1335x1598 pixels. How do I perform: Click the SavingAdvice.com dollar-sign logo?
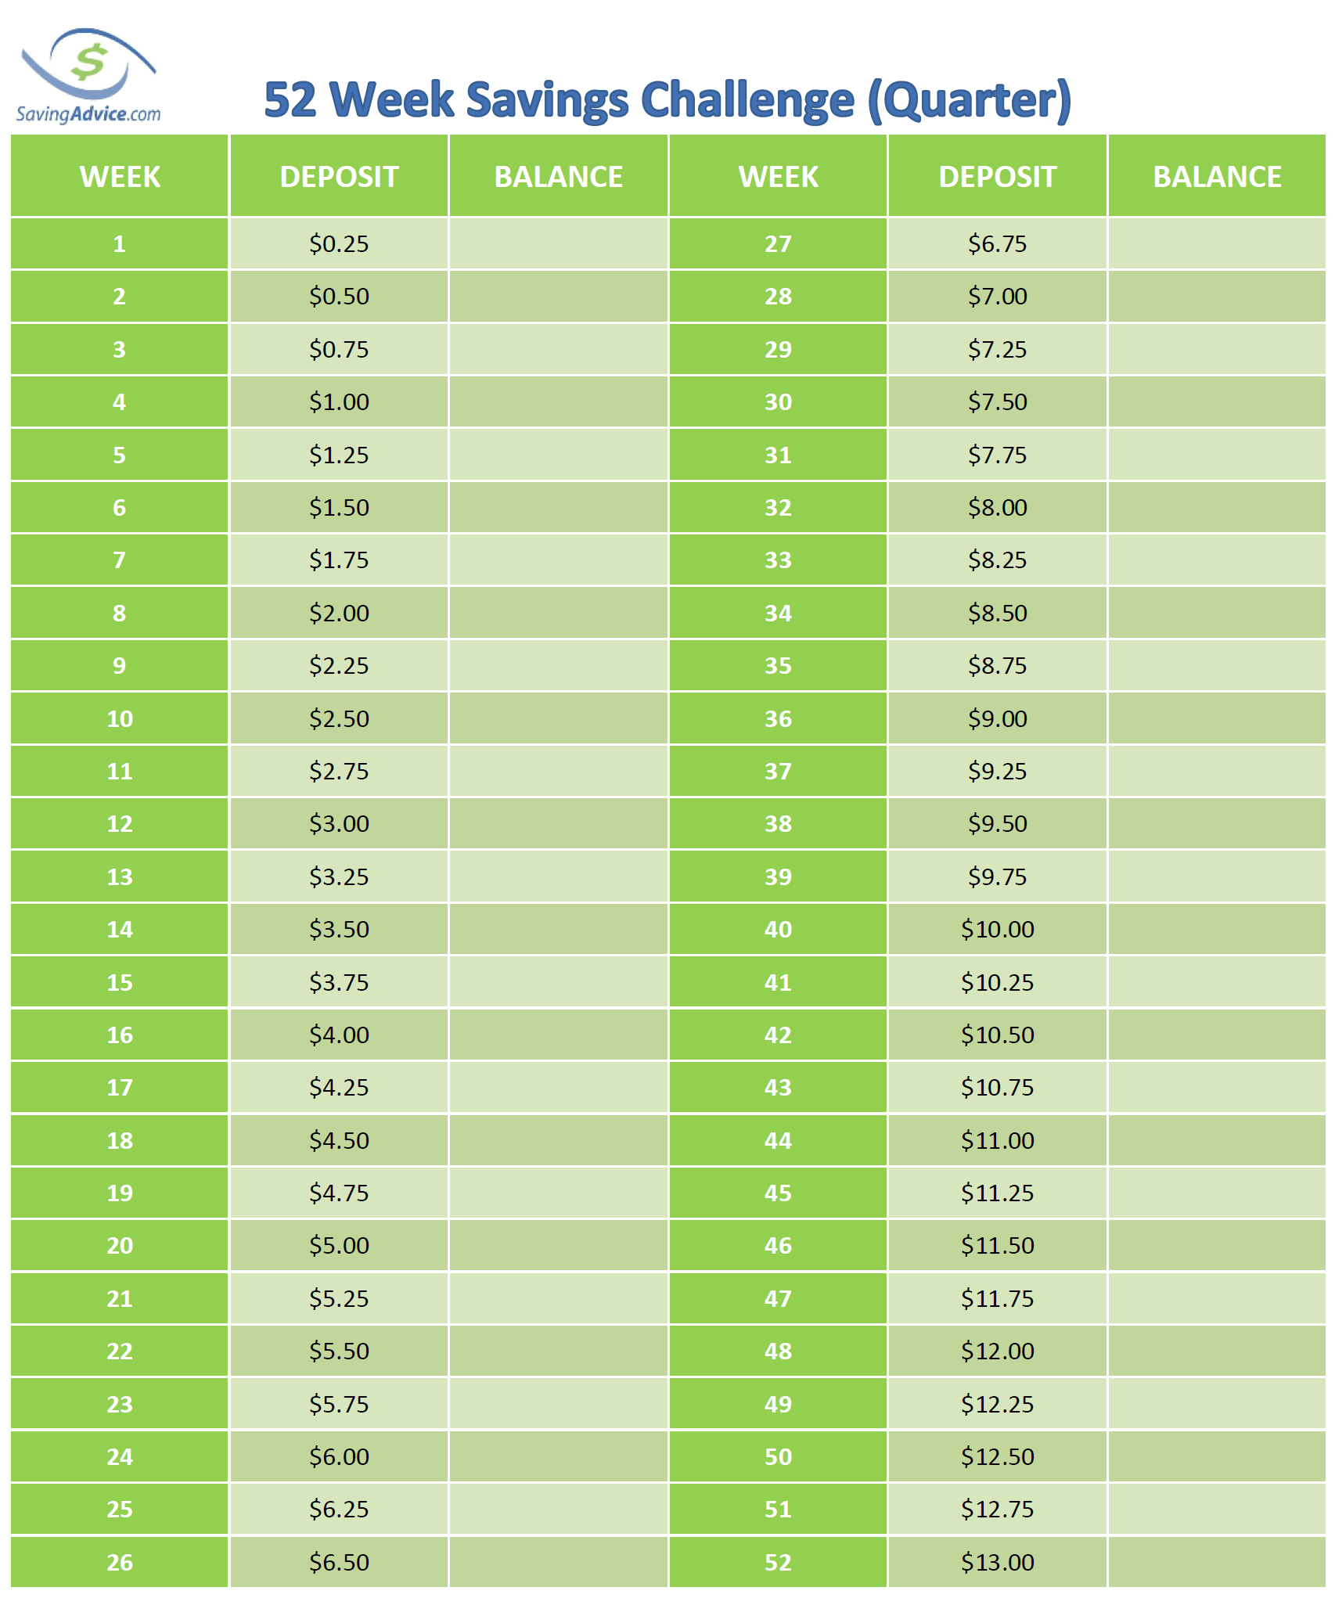(88, 64)
